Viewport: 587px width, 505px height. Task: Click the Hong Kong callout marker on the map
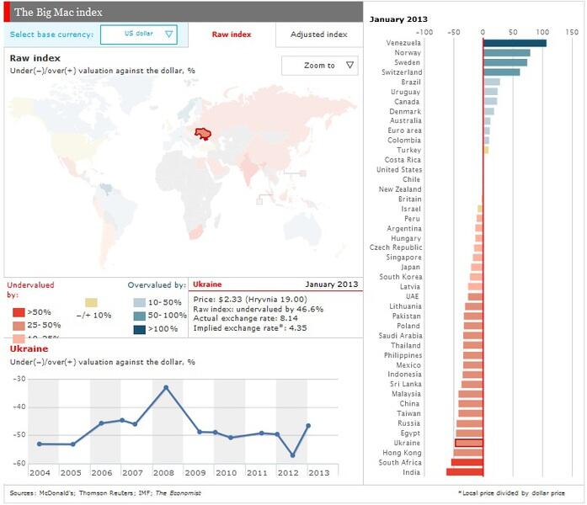pyautogui.click(x=303, y=173)
